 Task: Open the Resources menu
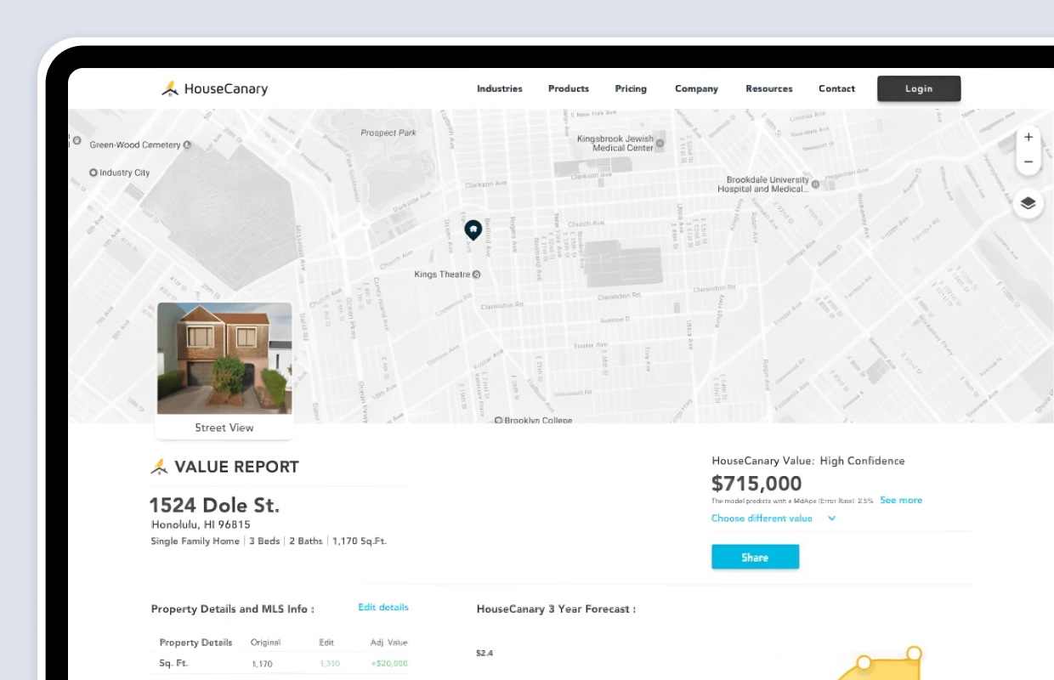click(769, 88)
